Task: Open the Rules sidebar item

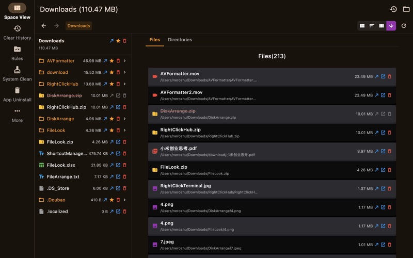Action: 17,53
